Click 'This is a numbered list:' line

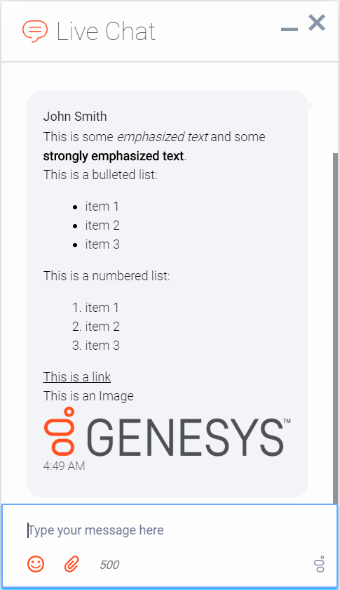tap(107, 276)
